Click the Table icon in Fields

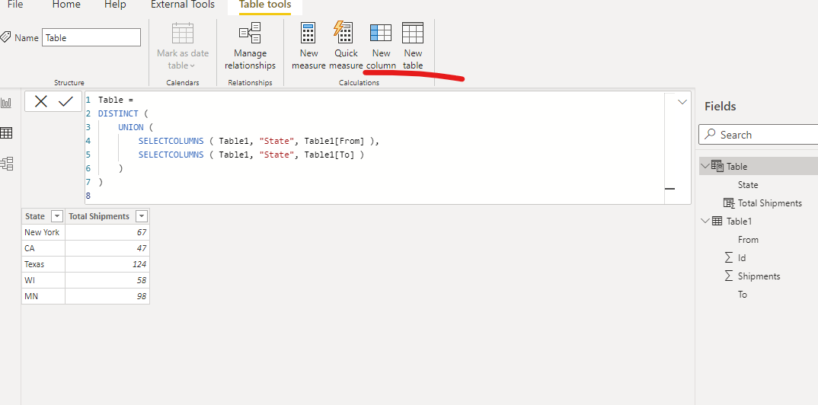click(x=717, y=166)
